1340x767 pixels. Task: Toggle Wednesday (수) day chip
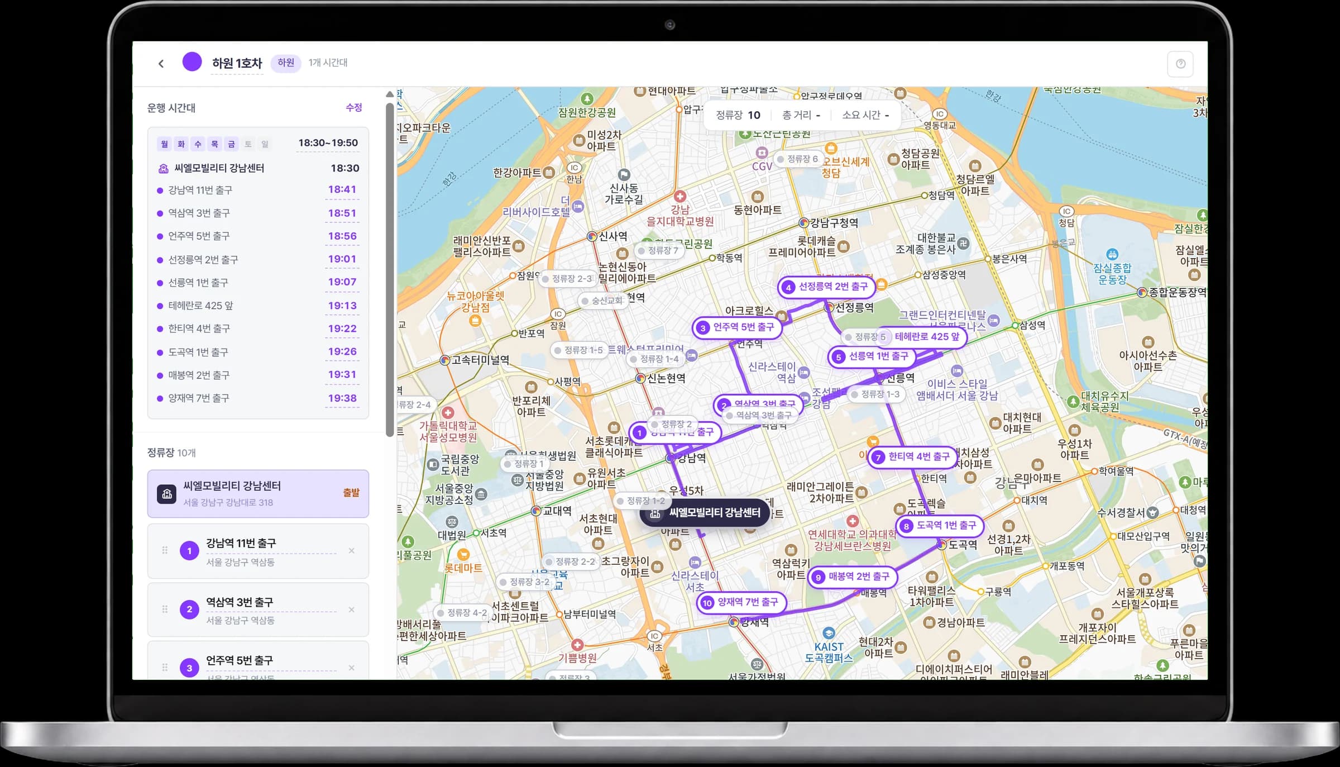pyautogui.click(x=198, y=144)
